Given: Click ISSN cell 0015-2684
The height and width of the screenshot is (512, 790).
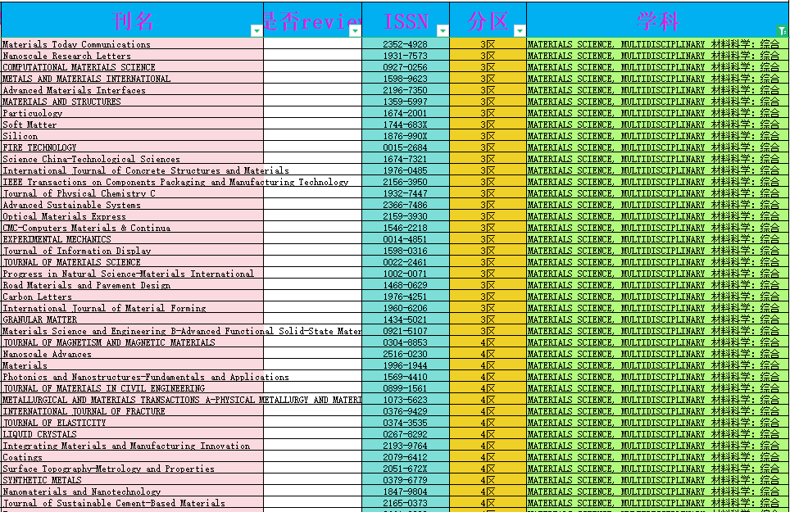Looking at the screenshot, I should [406, 147].
